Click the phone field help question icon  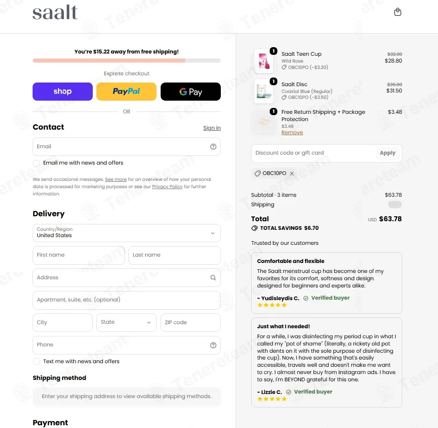[x=213, y=345]
